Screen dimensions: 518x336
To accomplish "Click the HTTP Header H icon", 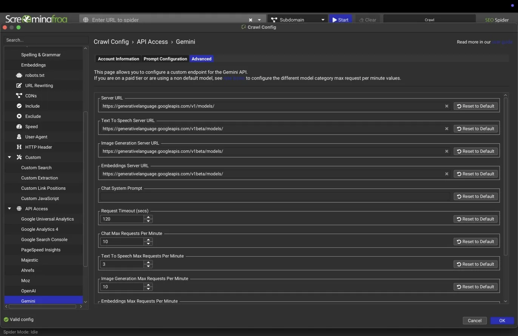I will coord(19,147).
